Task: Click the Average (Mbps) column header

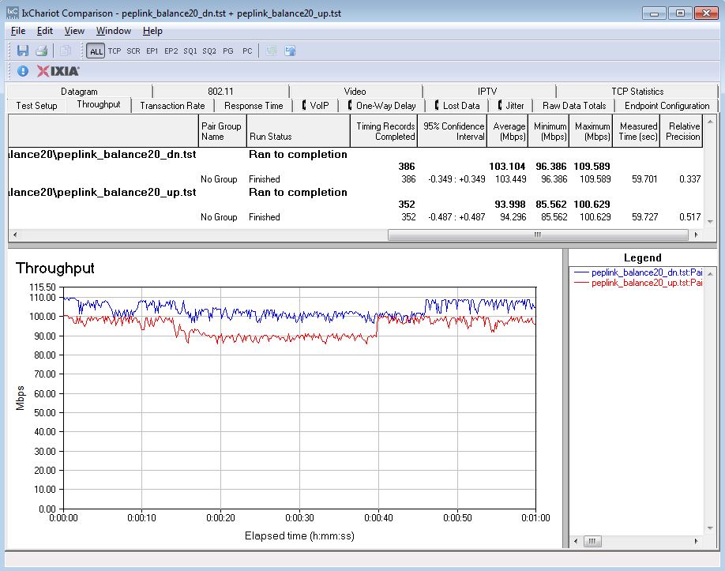Action: pos(507,131)
